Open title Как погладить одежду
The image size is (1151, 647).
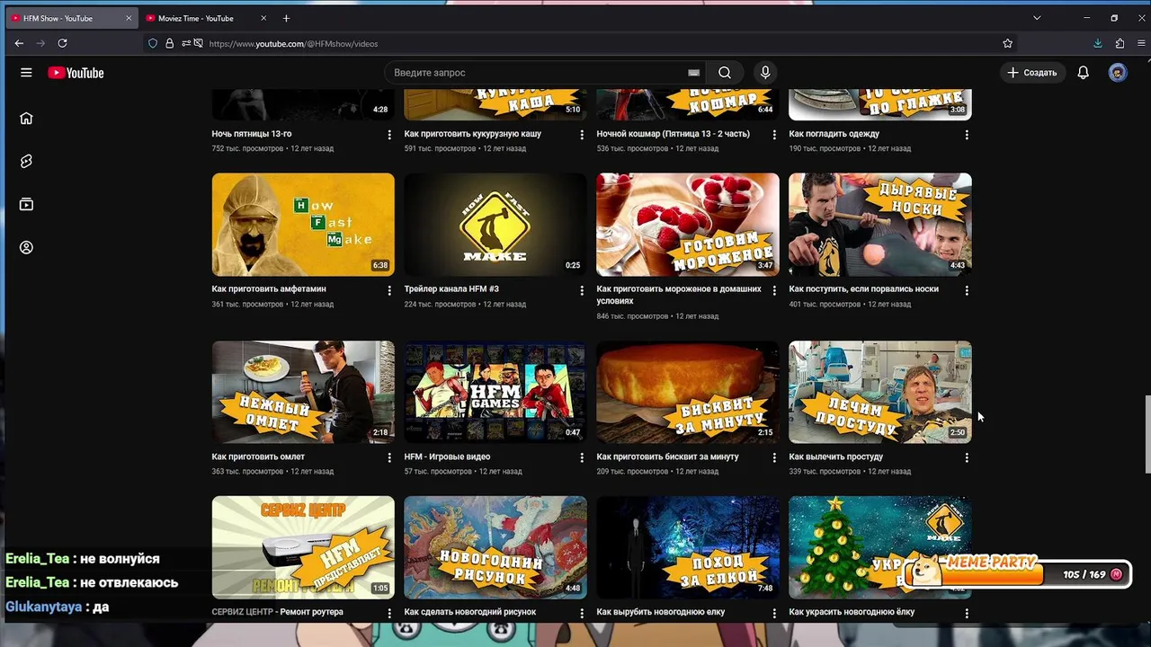click(834, 134)
